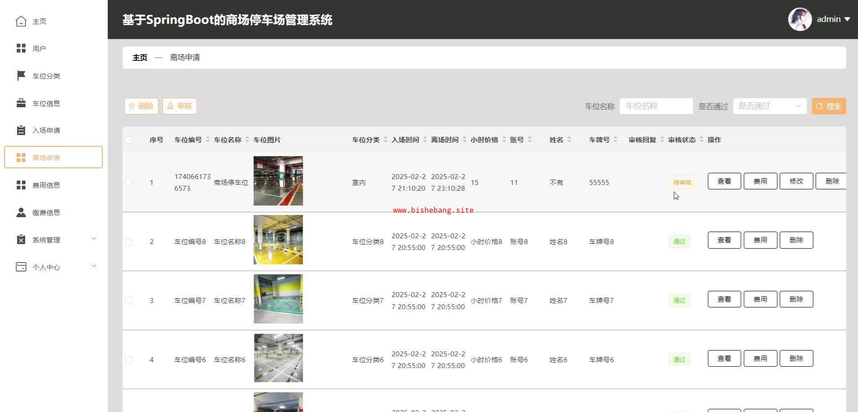
Task: Click the clipboard icon for 入场申请
Action: pos(21,130)
